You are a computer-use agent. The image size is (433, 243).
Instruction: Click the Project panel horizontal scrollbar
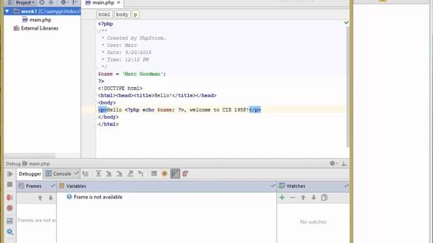tap(30, 156)
